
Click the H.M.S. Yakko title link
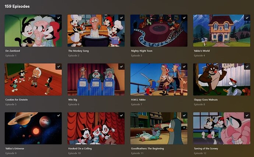[138, 100]
